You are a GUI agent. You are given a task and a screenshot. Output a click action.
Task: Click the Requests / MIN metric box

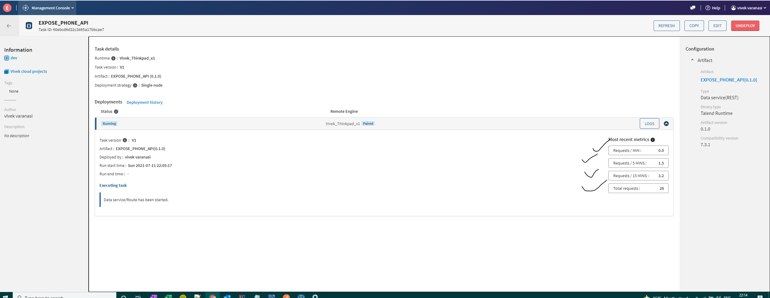(638, 150)
